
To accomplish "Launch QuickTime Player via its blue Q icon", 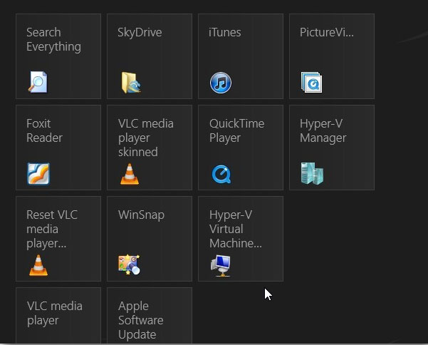I will 221,174.
